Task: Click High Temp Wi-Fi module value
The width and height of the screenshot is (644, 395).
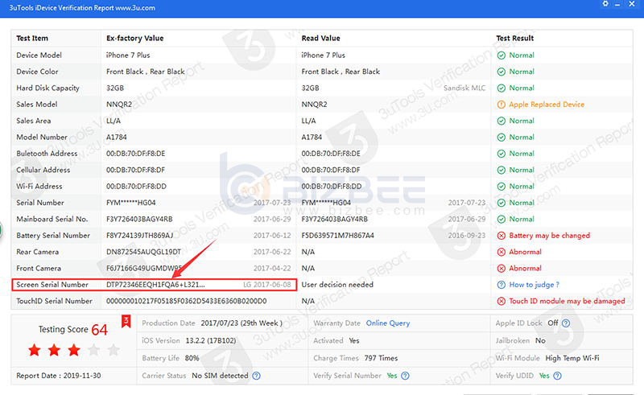Action: (572, 358)
